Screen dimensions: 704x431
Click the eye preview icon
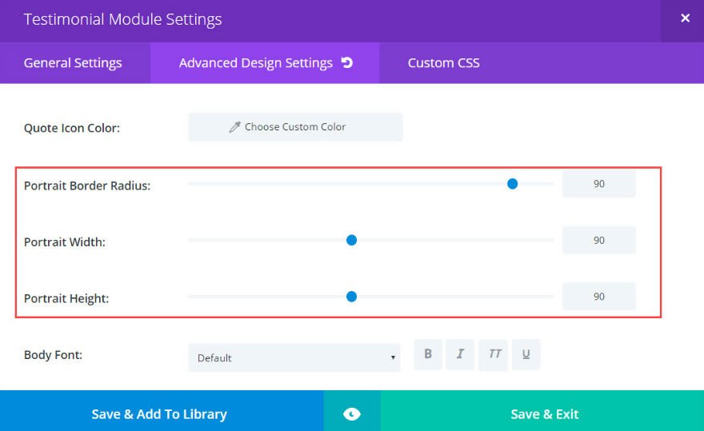pos(352,413)
